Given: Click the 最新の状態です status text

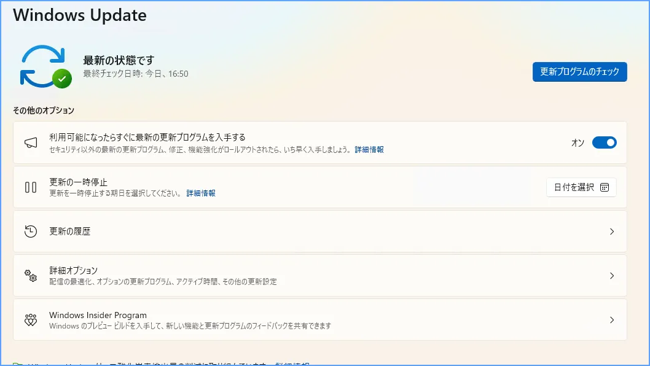Looking at the screenshot, I should 119,61.
